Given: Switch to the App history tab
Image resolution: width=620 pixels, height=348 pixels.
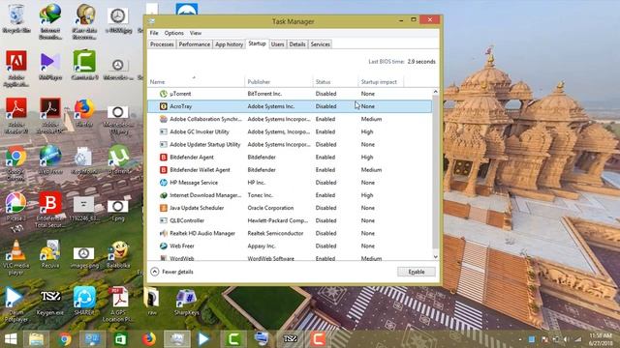Looking at the screenshot, I should 229,44.
